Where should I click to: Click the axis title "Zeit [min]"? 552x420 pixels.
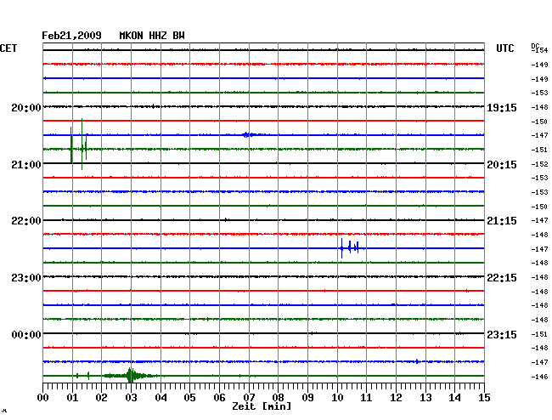[262, 406]
